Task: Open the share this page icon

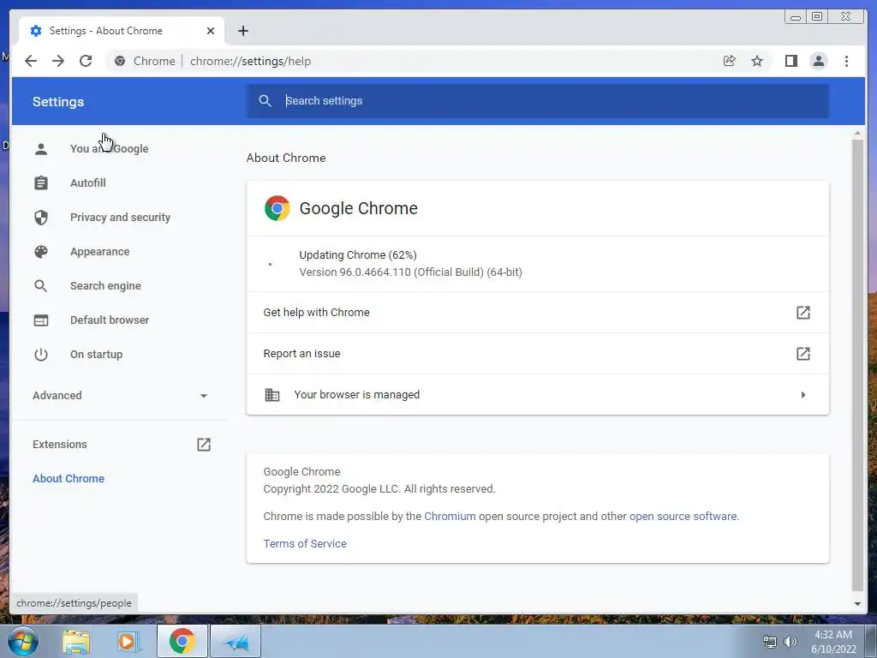Action: [x=730, y=61]
